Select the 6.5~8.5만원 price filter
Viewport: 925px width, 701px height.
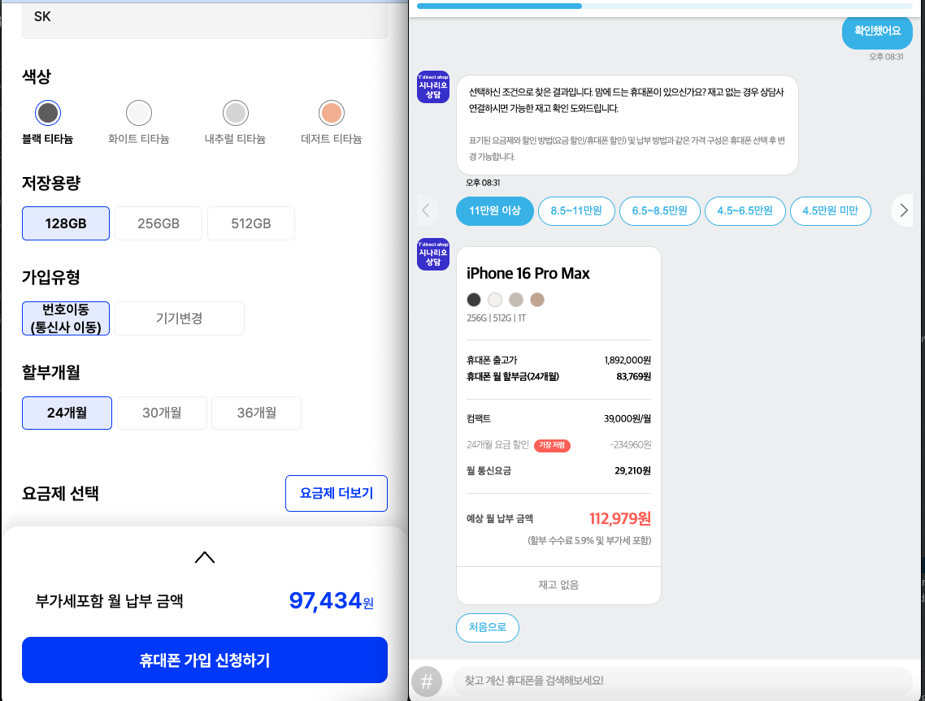[659, 211]
